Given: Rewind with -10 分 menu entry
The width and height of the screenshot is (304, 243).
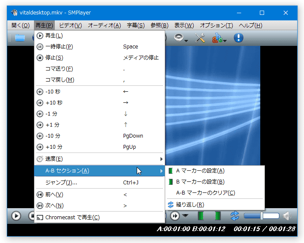Looking at the screenshot, I should click(x=99, y=136).
